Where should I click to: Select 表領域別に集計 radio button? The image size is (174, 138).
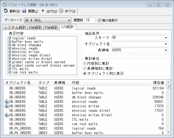pos(85,68)
